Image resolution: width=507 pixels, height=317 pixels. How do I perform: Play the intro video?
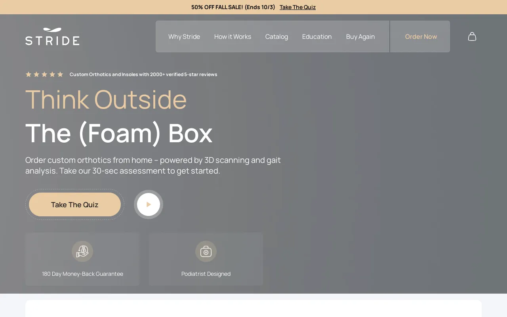point(149,204)
